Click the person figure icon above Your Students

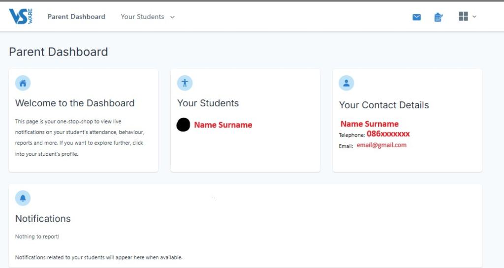tap(185, 83)
